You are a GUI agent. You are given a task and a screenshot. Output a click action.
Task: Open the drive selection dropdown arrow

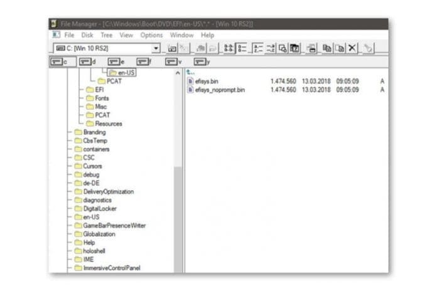[x=156, y=48]
